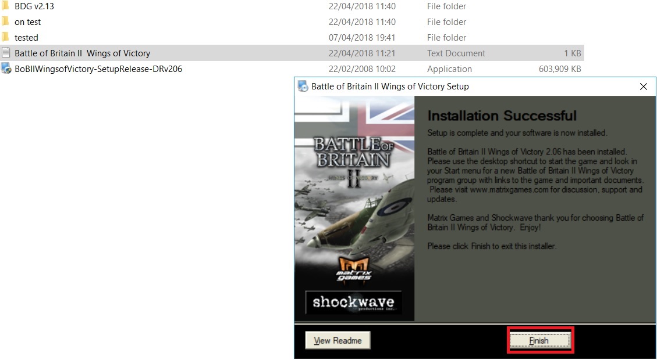Image resolution: width=657 pixels, height=360 pixels.
Task: Click the date '07/04/2018 19:41'
Action: coord(362,38)
